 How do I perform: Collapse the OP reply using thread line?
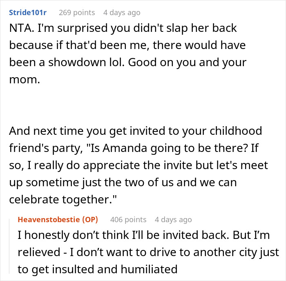click(9, 246)
